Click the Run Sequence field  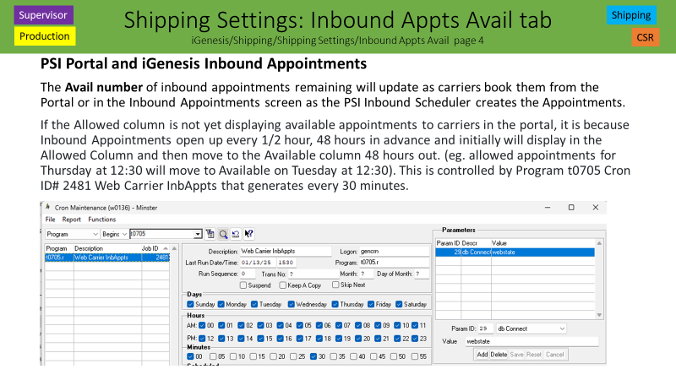click(x=248, y=274)
